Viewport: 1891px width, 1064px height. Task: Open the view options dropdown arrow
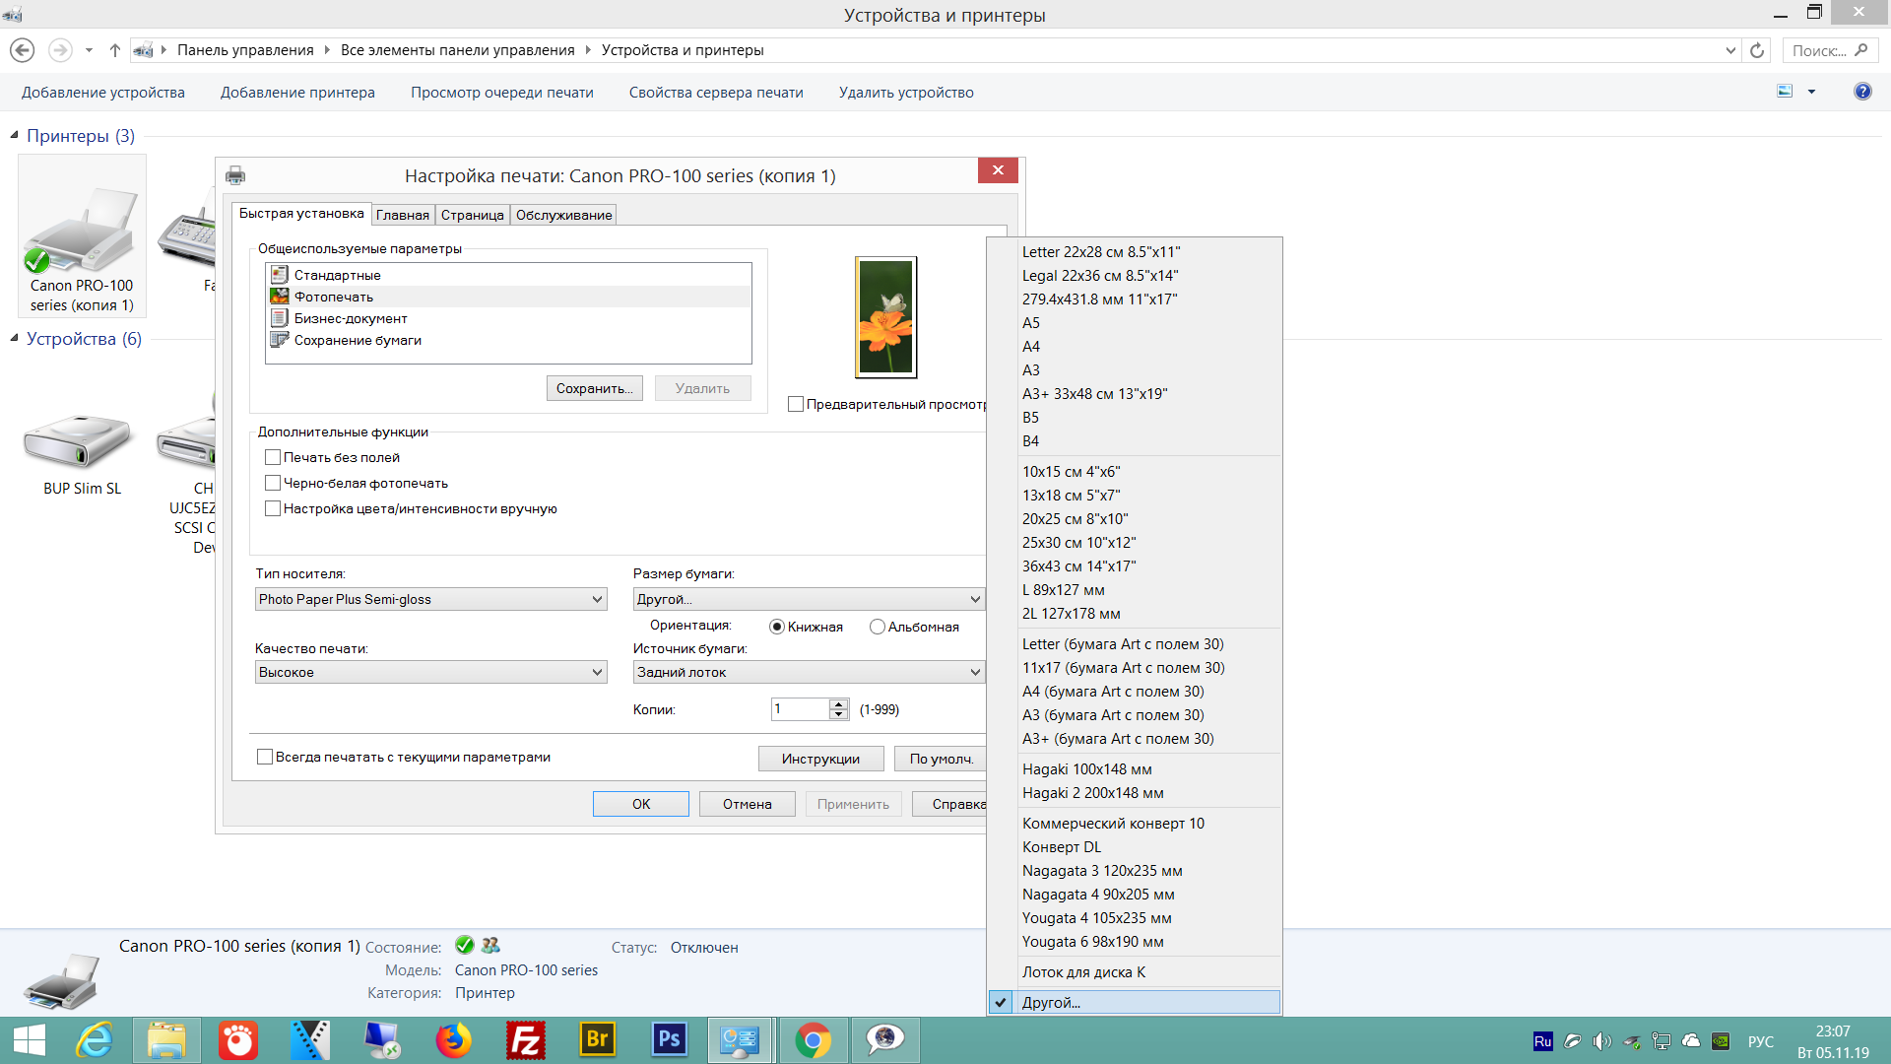point(1811,92)
